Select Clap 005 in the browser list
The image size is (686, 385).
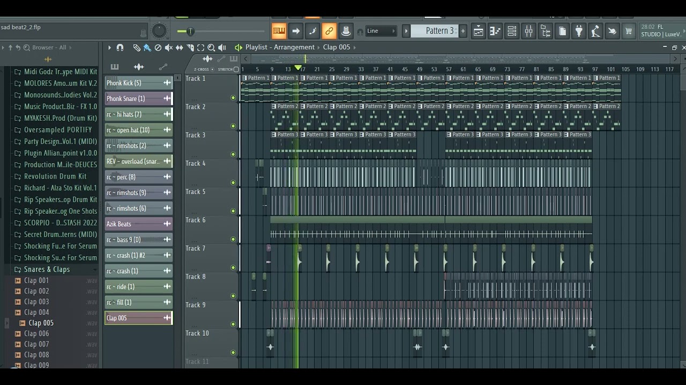pyautogui.click(x=41, y=323)
